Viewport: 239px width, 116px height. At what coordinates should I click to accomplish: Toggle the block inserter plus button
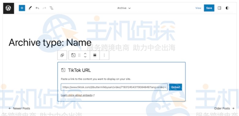pyautogui.click(x=22, y=8)
